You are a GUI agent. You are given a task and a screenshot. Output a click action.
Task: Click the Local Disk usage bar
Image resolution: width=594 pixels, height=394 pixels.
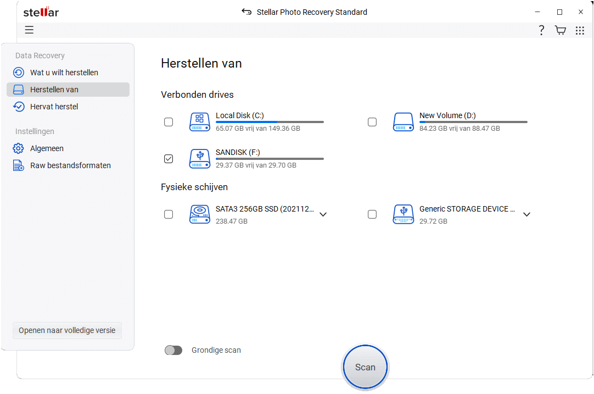[x=269, y=121]
